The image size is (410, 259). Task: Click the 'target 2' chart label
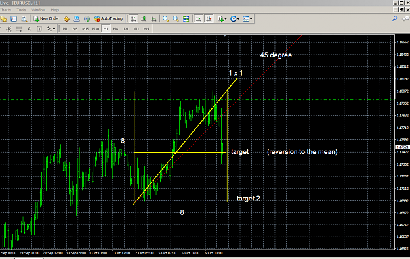click(249, 199)
